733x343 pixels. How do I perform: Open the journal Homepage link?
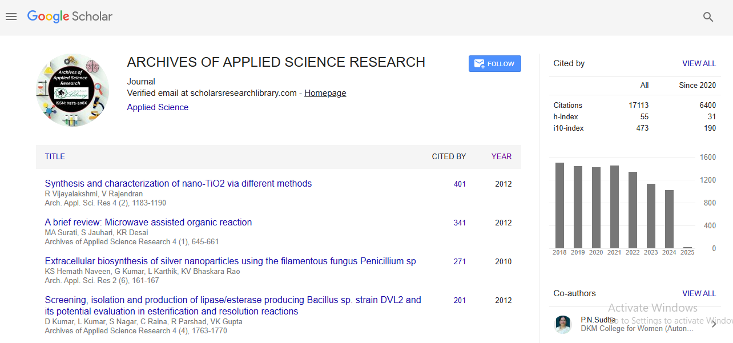click(325, 93)
